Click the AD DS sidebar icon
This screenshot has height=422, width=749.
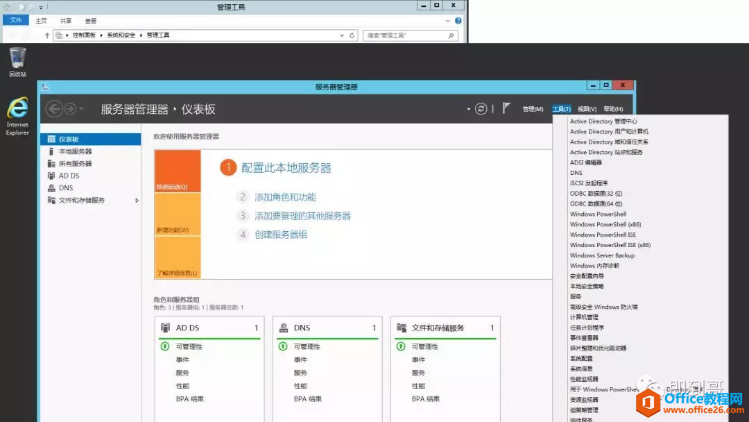point(51,176)
